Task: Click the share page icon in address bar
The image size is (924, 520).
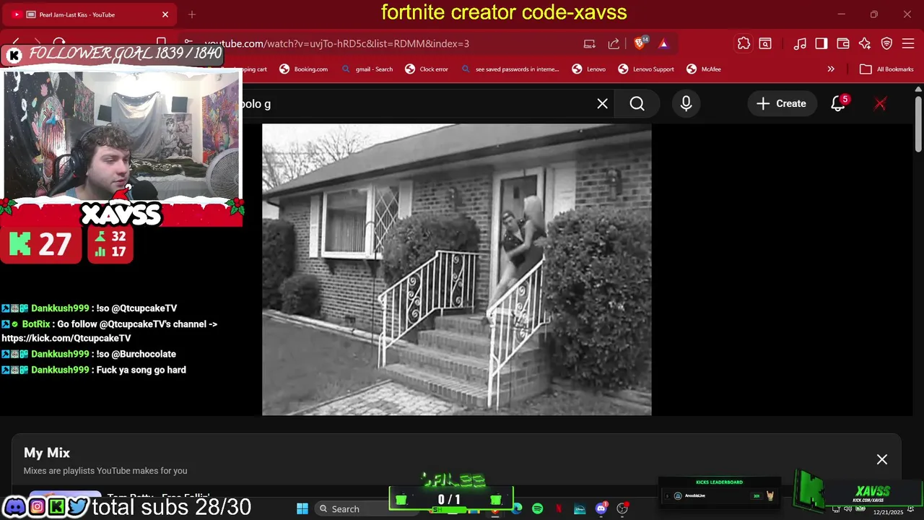Action: point(614,43)
